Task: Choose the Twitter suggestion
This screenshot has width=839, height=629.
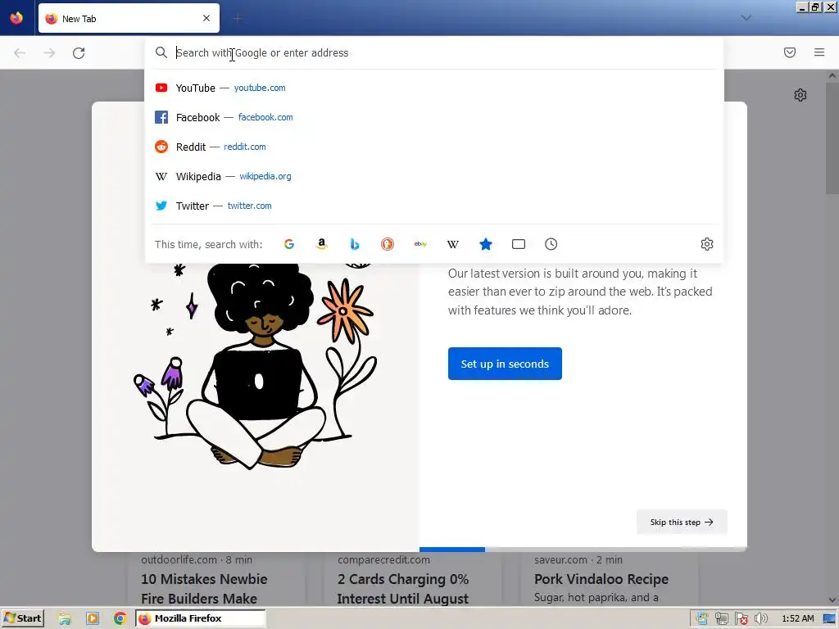Action: click(x=434, y=206)
